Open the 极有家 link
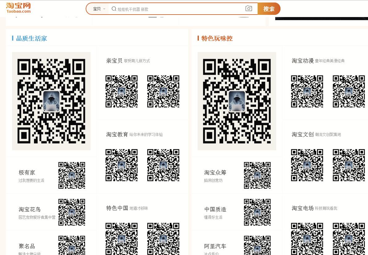This screenshot has height=255, width=368. (x=27, y=173)
